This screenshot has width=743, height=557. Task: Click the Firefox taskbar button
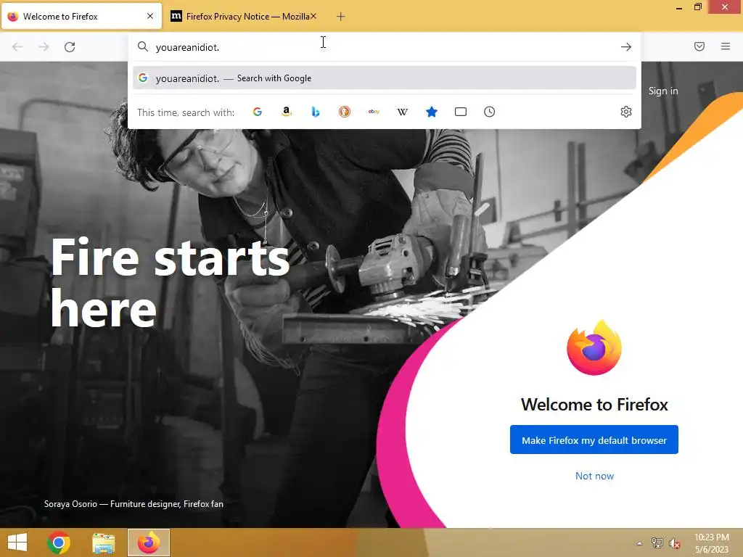[148, 542]
